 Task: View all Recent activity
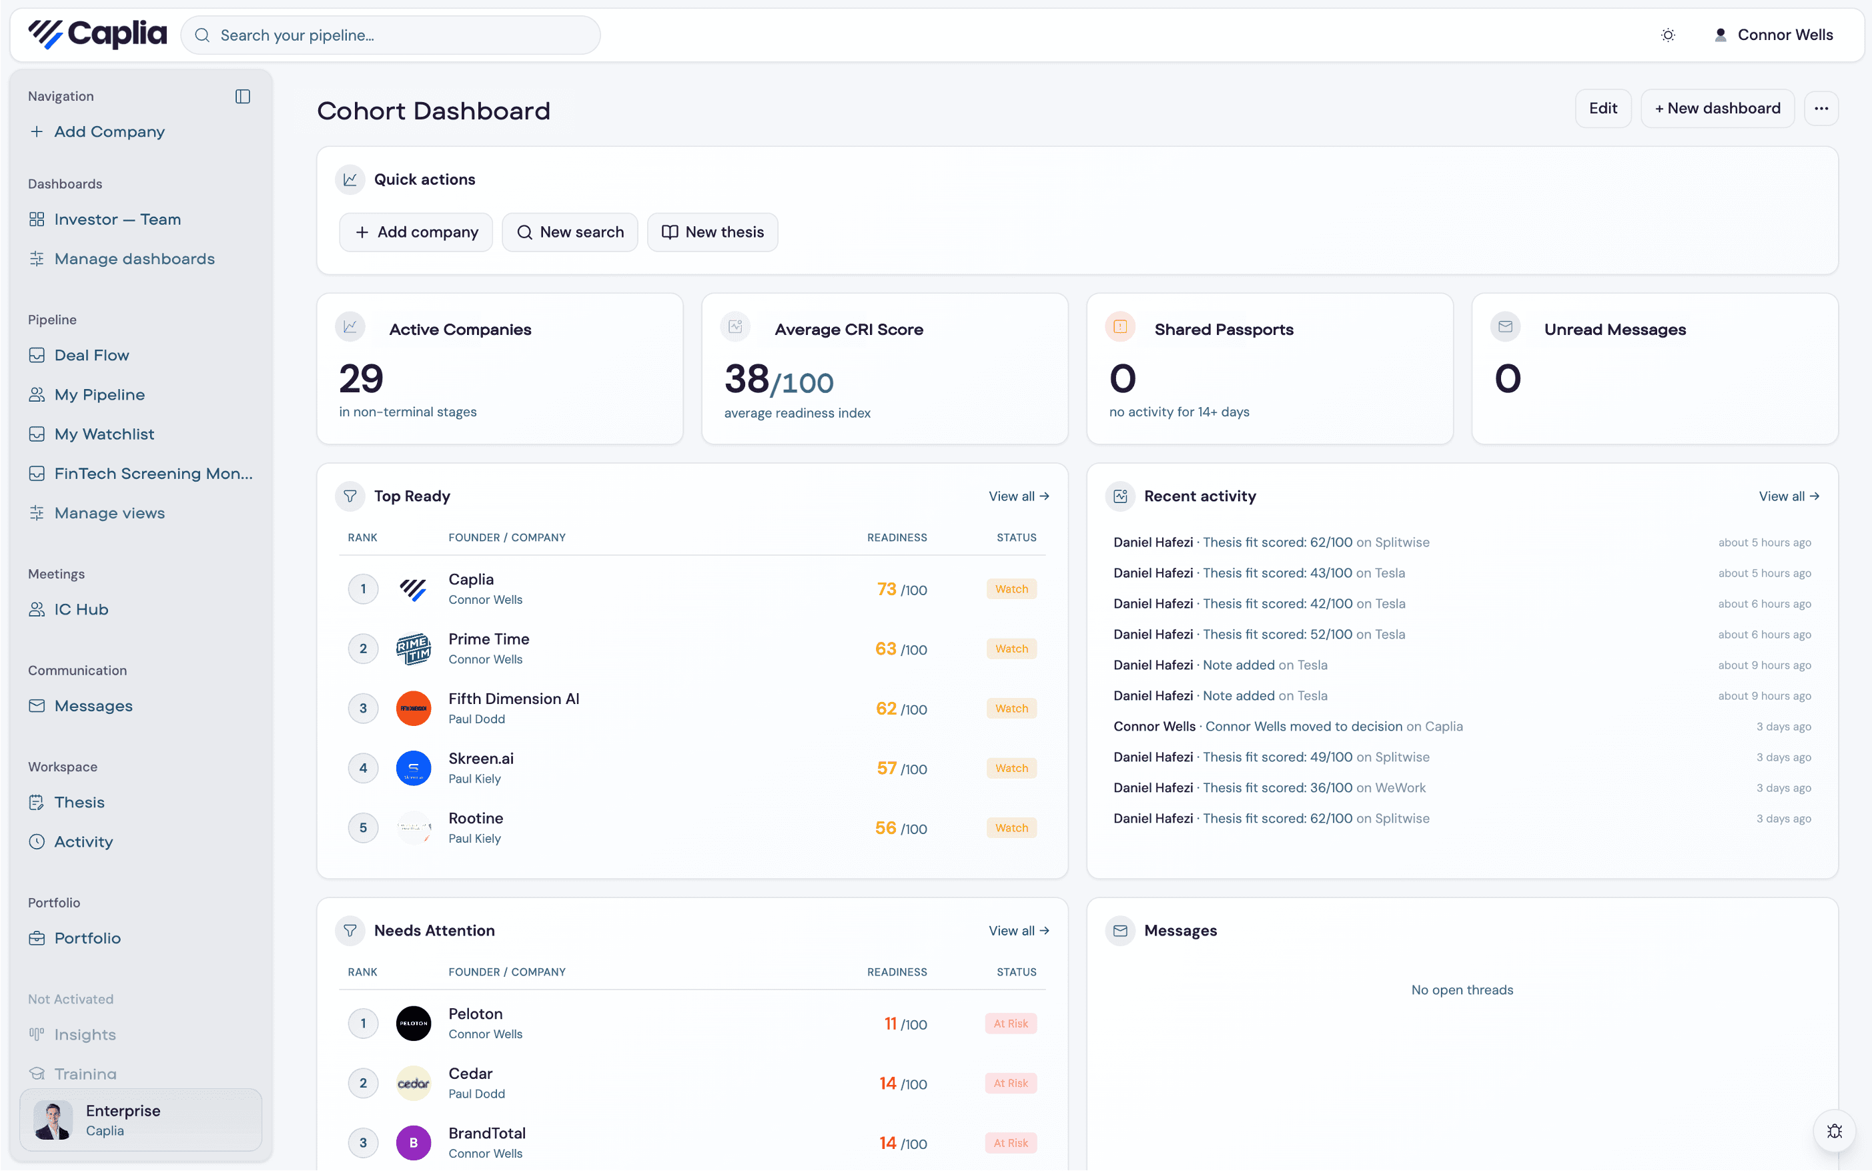click(x=1789, y=496)
